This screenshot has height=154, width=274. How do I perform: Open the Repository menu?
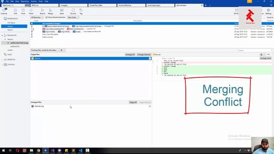(25, 1)
